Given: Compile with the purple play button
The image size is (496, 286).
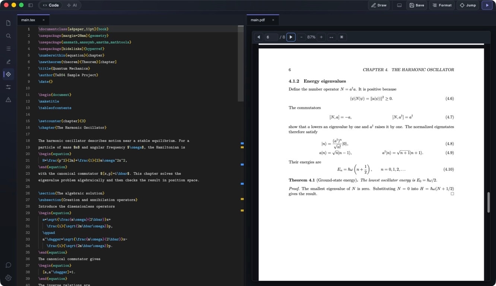Looking at the screenshot, I should pos(487,5).
